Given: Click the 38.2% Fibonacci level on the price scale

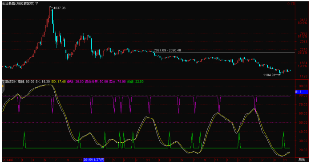Looking at the screenshot, I should pos(303,53).
